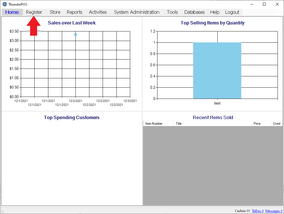
Task: Open System Administration menu
Action: click(x=137, y=12)
